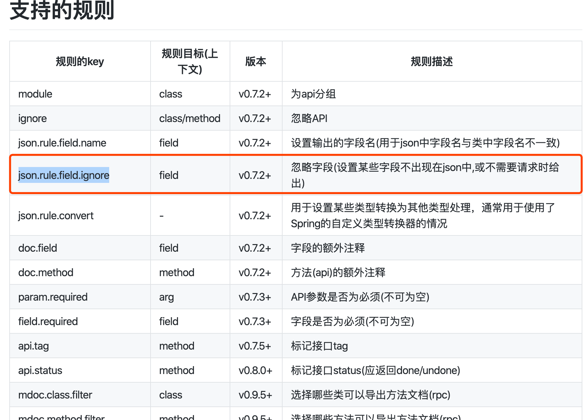The width and height of the screenshot is (585, 420).
Task: Click the arg context cell for param.required
Action: click(166, 297)
